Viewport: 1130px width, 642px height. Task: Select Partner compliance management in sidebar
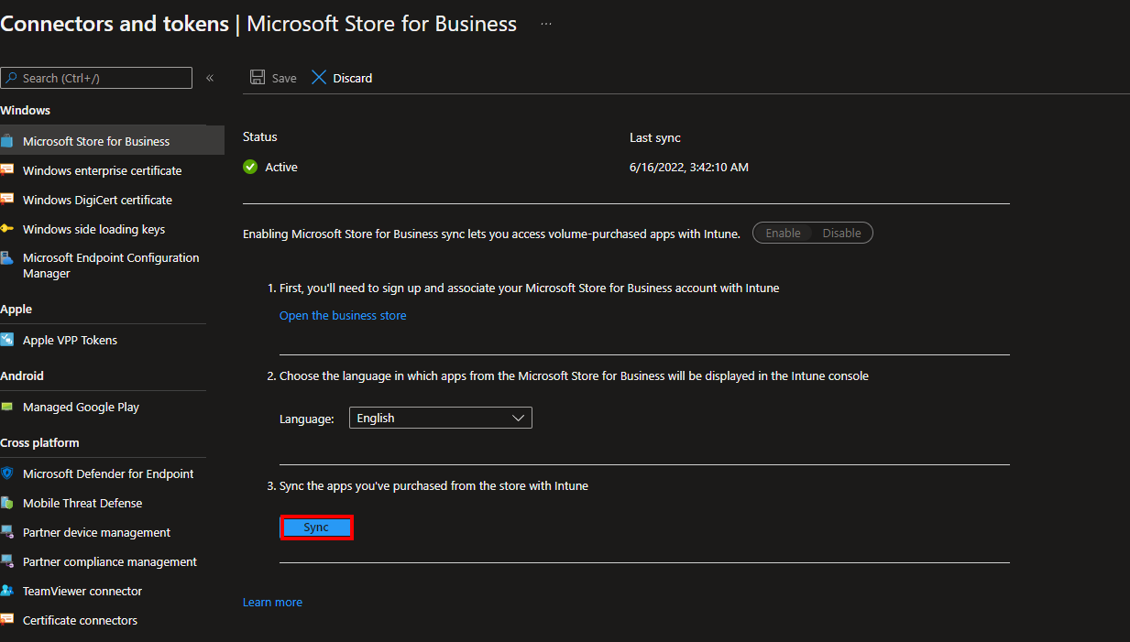[109, 561]
